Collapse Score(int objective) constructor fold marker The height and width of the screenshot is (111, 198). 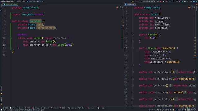(x=133, y=48)
